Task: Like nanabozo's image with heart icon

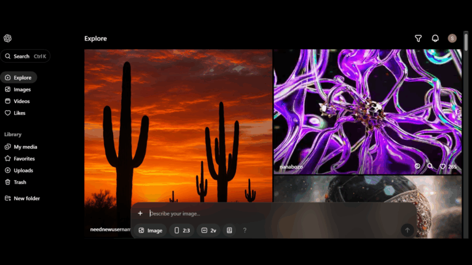Action: [442, 166]
